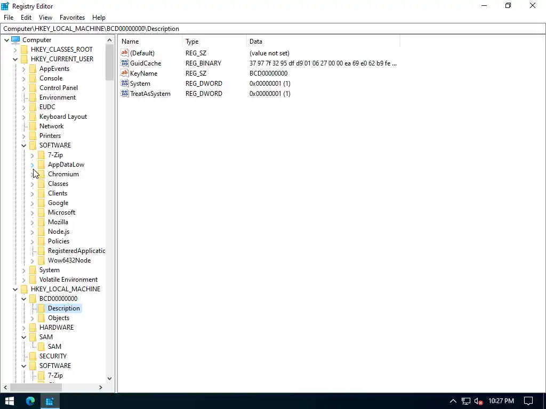Click Registry Editor taskbar icon
The image size is (546, 409).
click(50, 401)
